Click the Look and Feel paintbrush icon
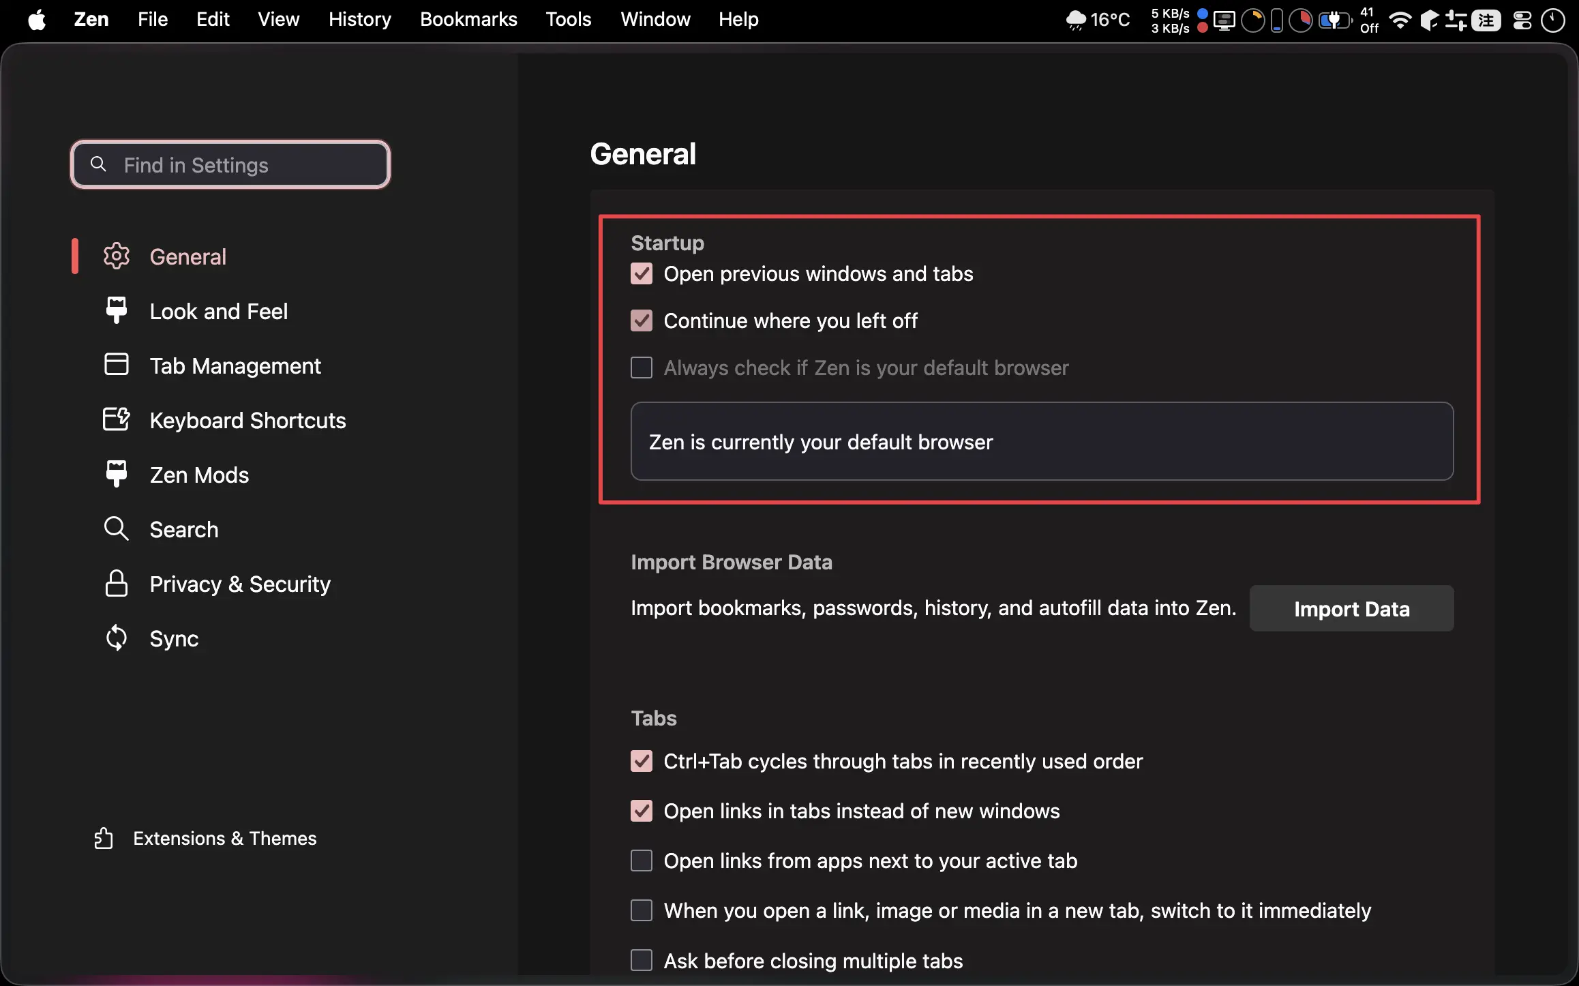The height and width of the screenshot is (986, 1579). 116,310
